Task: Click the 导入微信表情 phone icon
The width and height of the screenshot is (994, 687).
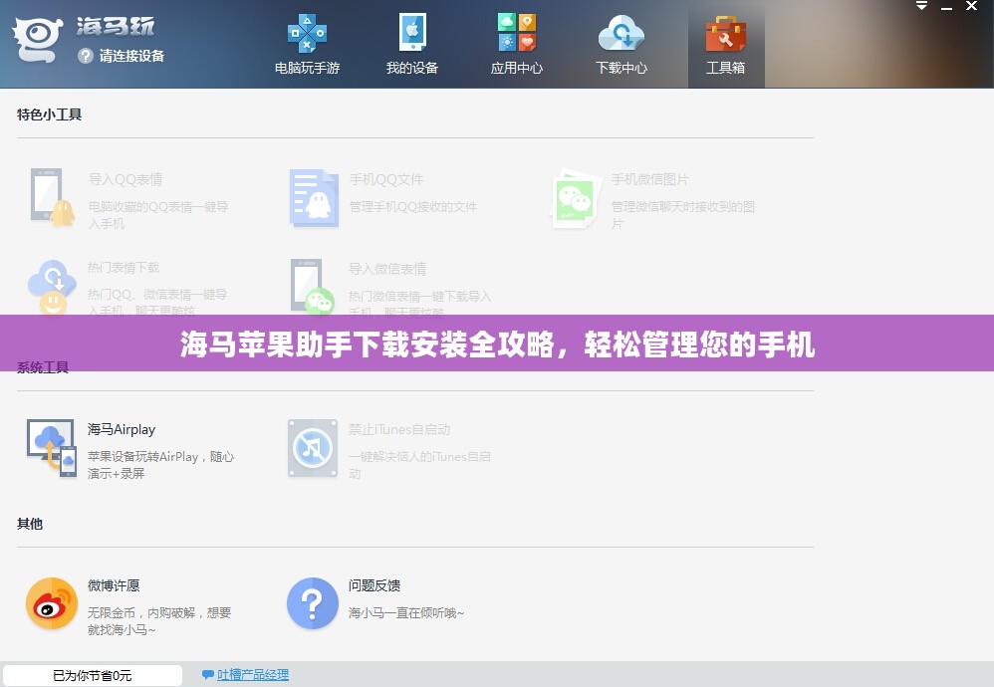Action: click(312, 287)
